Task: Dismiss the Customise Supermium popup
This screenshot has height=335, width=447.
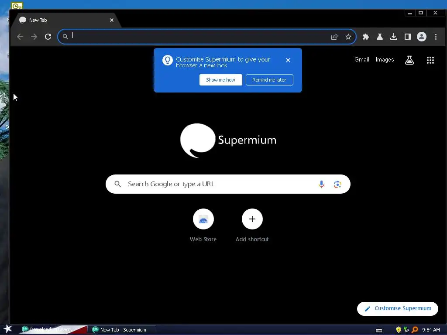Action: click(288, 60)
